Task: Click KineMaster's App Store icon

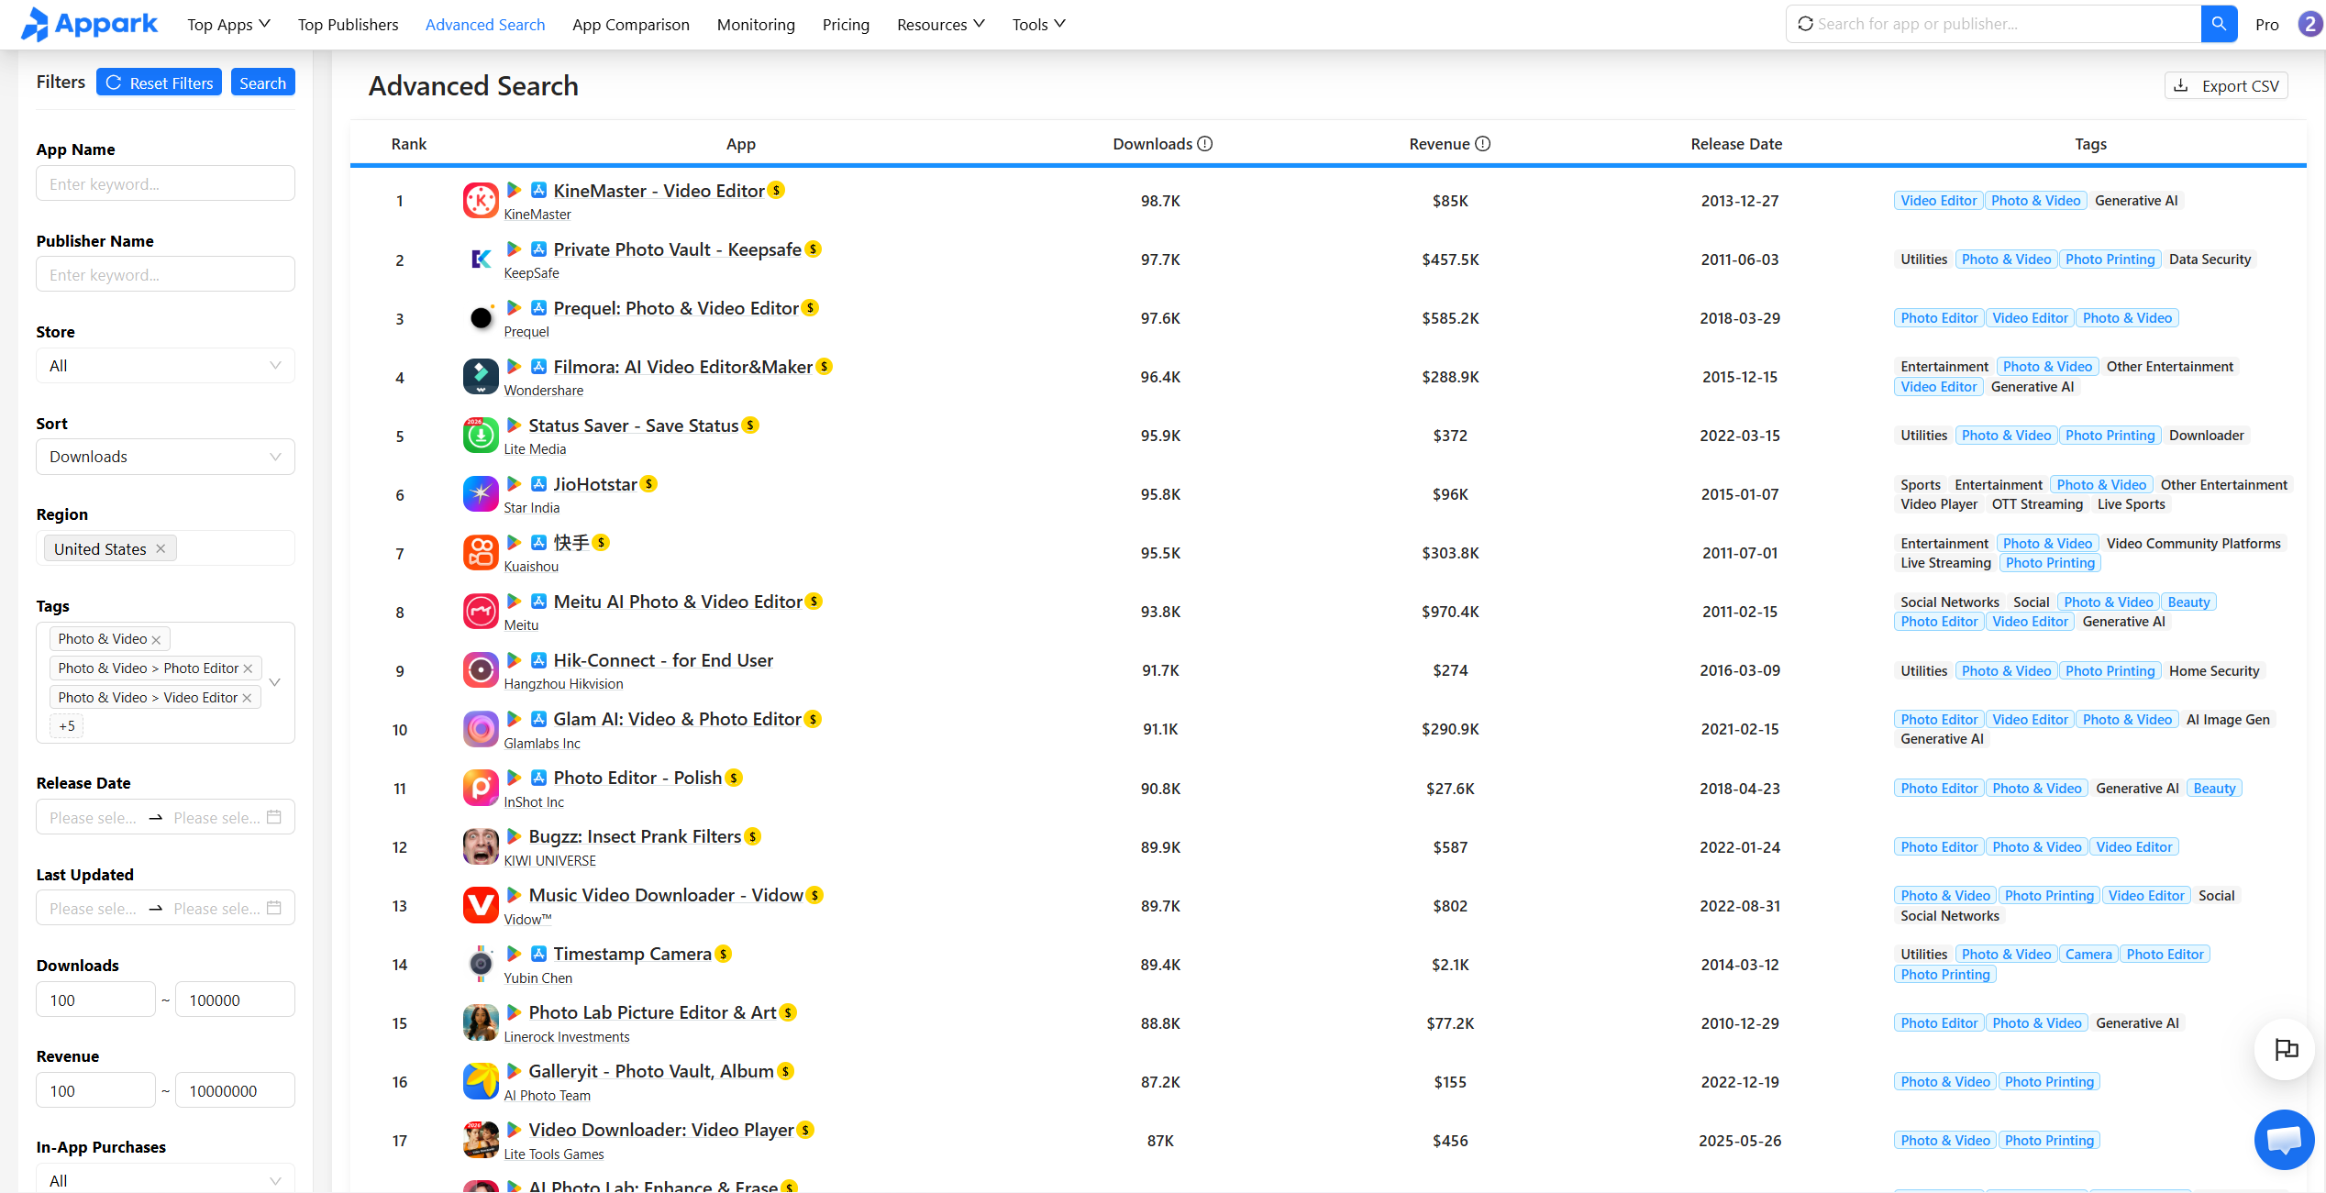Action: pos(539,190)
